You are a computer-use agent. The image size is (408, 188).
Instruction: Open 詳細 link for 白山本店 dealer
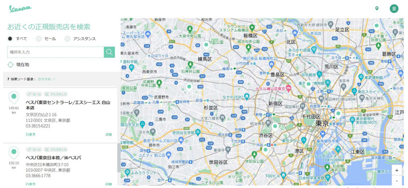coord(109,134)
